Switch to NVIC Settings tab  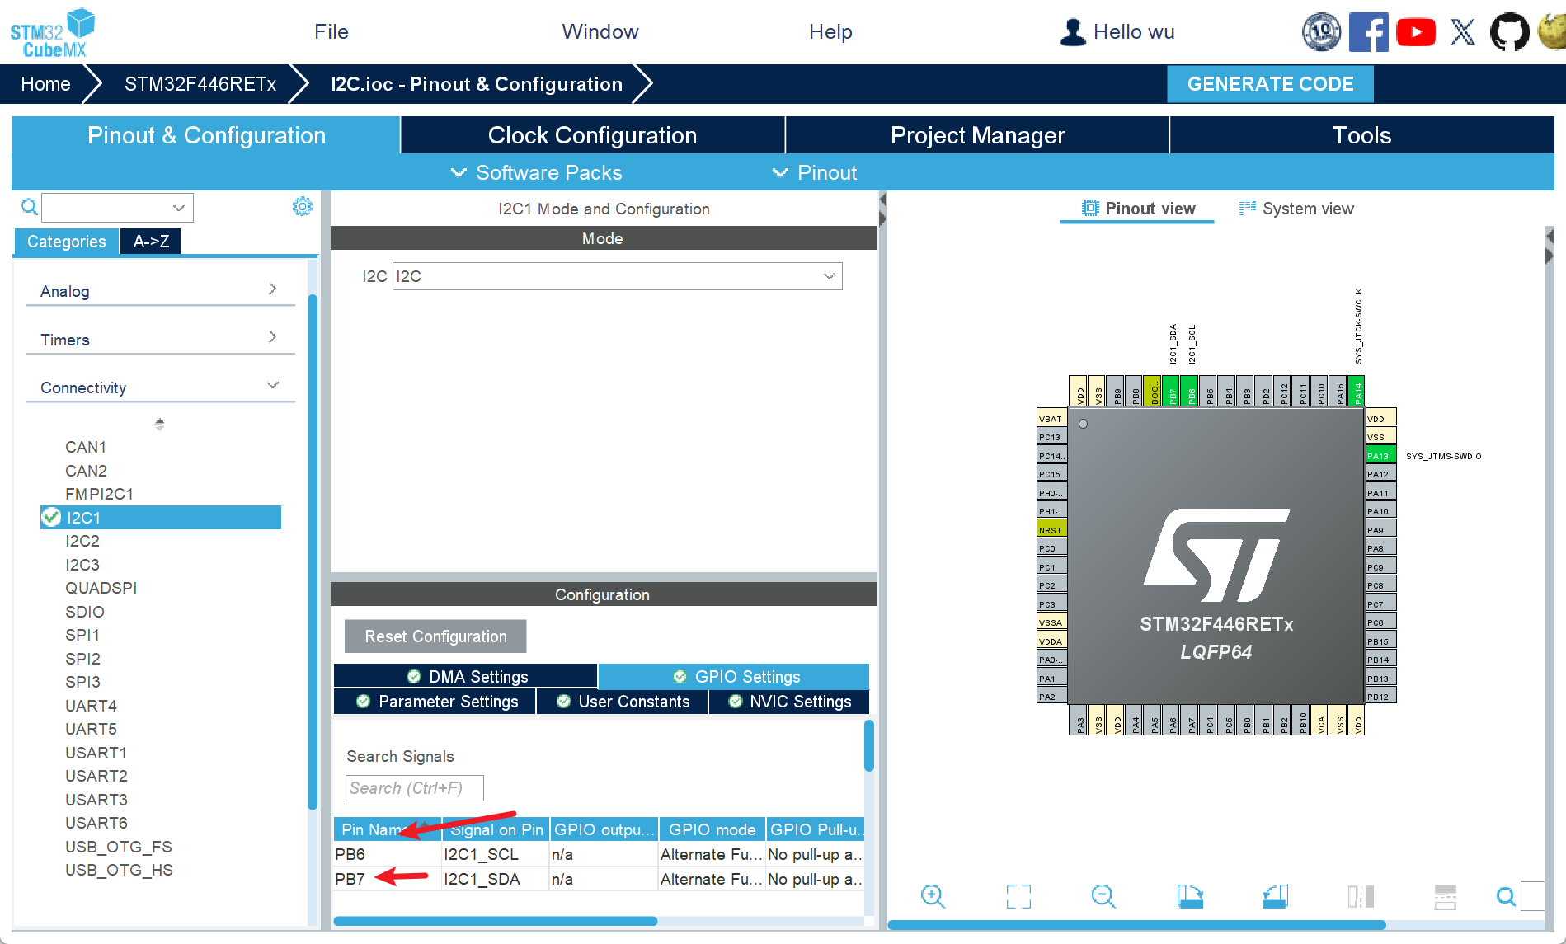[789, 702]
